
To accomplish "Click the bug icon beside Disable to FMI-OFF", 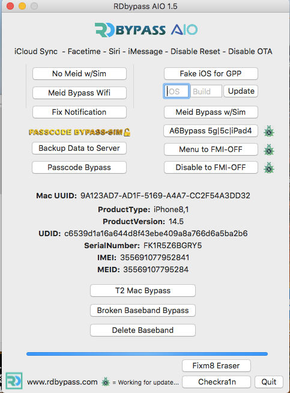I will (269, 168).
